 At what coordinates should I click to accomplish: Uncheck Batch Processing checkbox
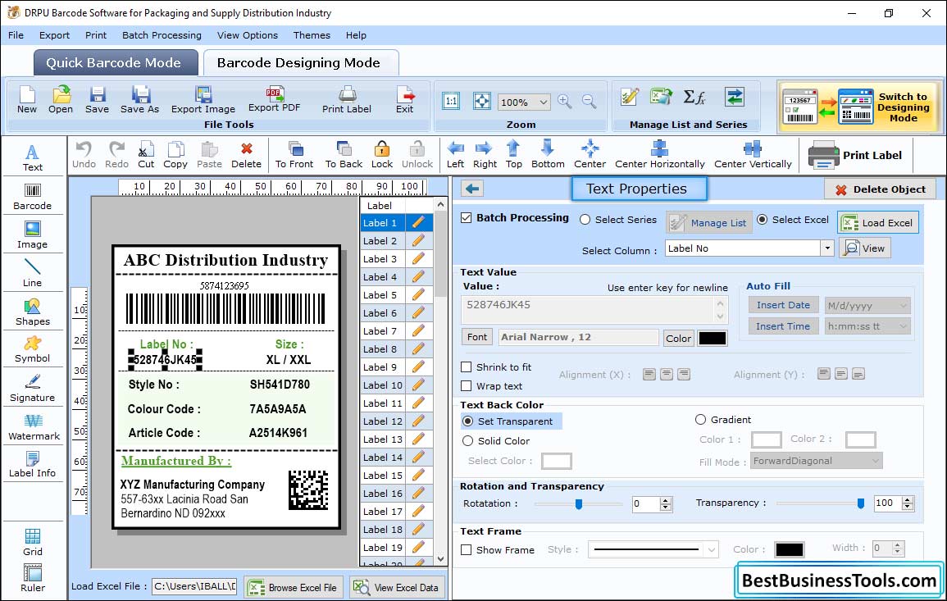467,218
